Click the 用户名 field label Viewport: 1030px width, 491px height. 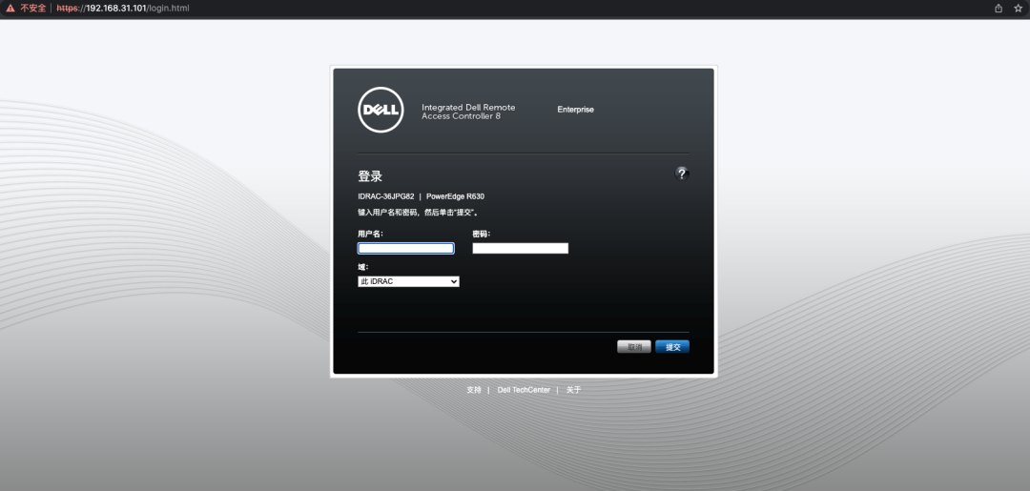[x=370, y=234]
